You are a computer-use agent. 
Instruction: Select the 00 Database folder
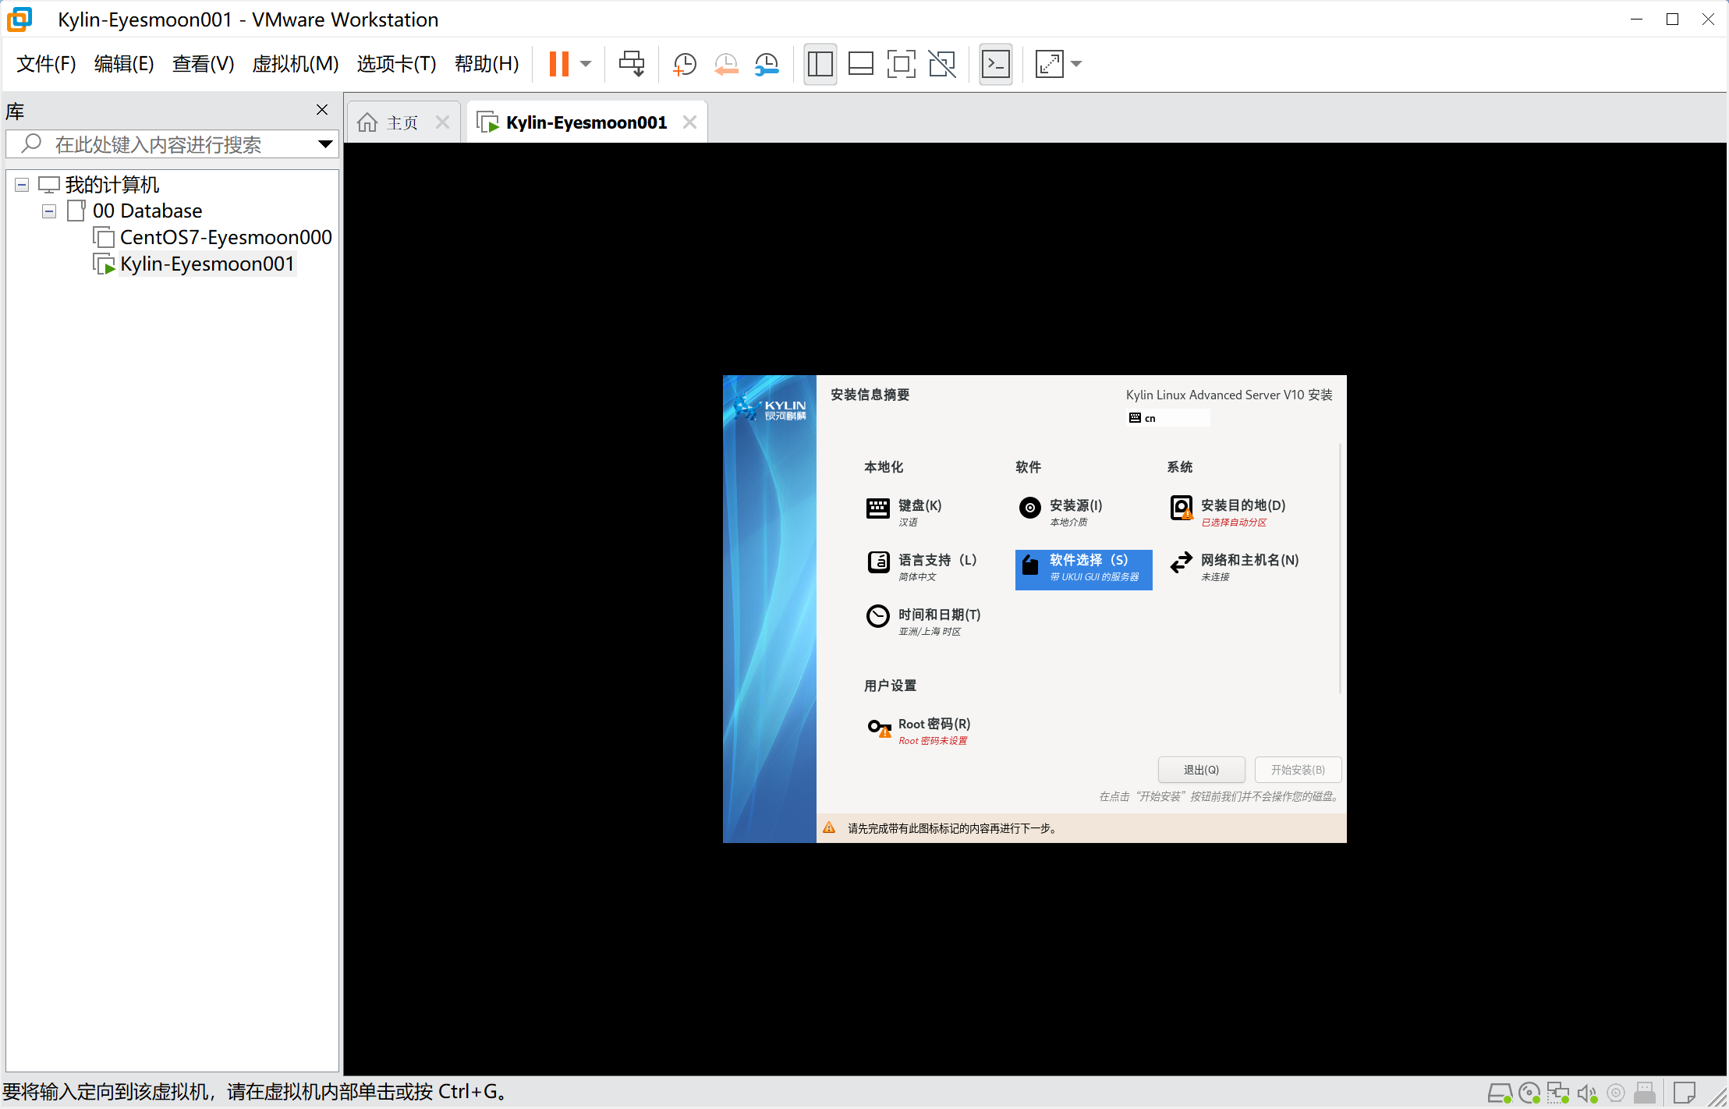[x=147, y=211]
